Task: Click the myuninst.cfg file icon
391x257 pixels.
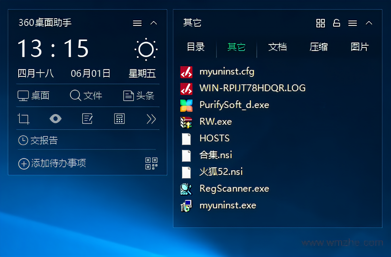Action: coord(186,72)
